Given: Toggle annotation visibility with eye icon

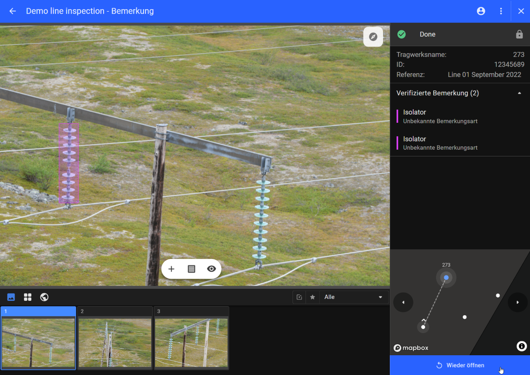Looking at the screenshot, I should pyautogui.click(x=211, y=269).
